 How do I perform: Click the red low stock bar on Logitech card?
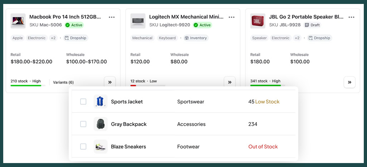133,86
